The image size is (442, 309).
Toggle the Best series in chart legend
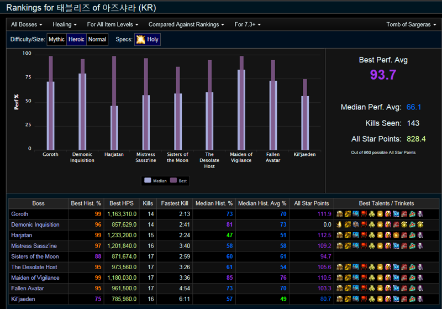pos(178,181)
